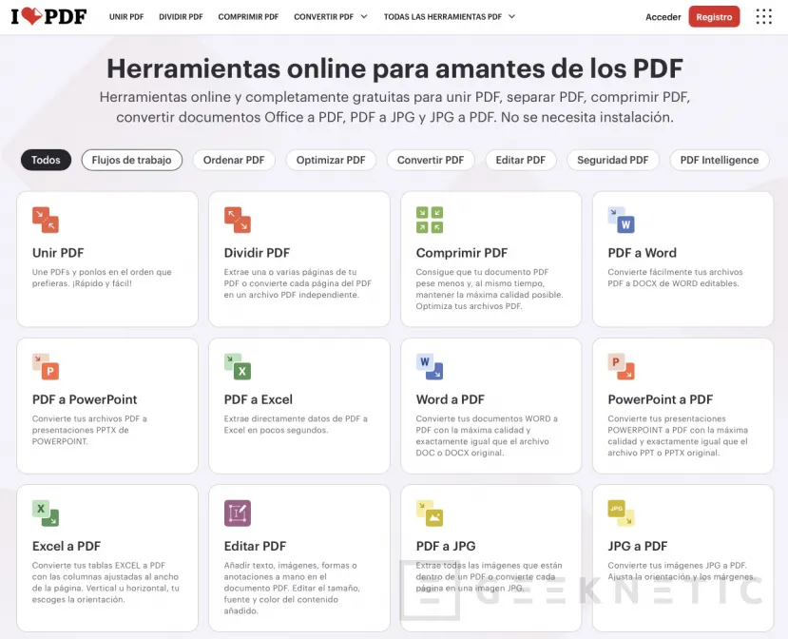Open the Word a PDF card title
The width and height of the screenshot is (788, 639).
pyautogui.click(x=451, y=399)
